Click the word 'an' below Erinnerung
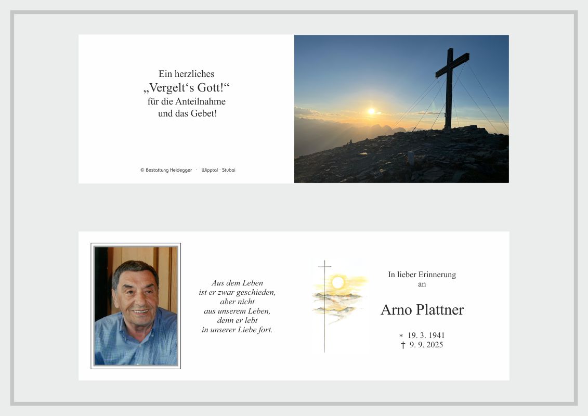588x416 pixels. 422,284
